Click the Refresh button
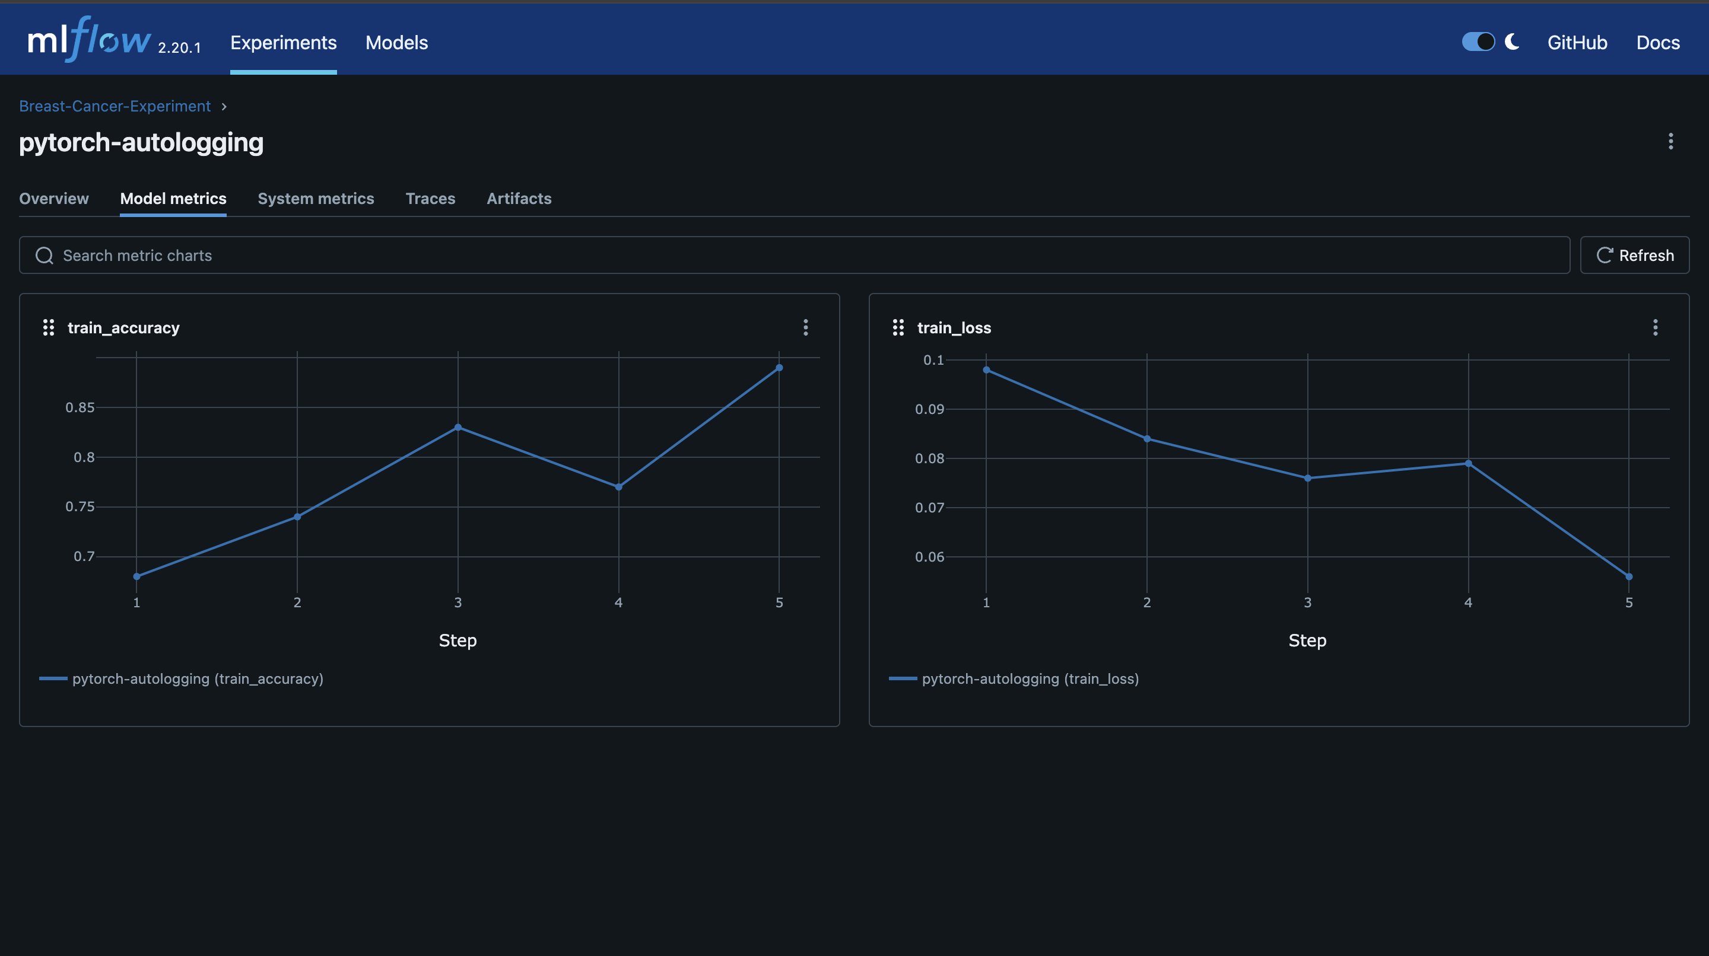The width and height of the screenshot is (1709, 956). [x=1635, y=256]
